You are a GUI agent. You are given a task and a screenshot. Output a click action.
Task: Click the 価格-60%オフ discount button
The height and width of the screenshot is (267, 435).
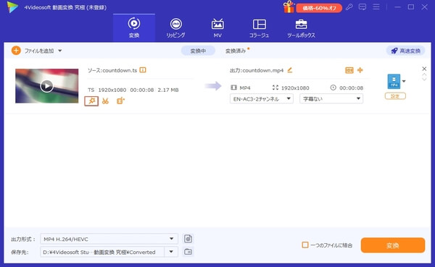(x=319, y=8)
